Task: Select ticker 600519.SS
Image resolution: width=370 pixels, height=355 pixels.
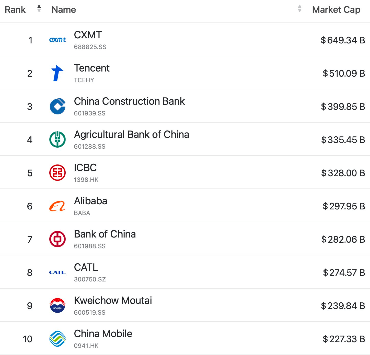Action: pyautogui.click(x=90, y=313)
